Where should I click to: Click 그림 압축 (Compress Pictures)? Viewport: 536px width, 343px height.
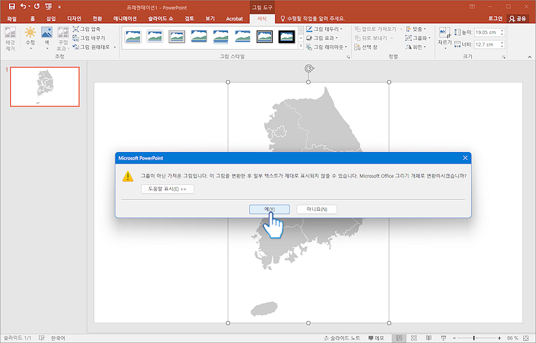pyautogui.click(x=87, y=29)
